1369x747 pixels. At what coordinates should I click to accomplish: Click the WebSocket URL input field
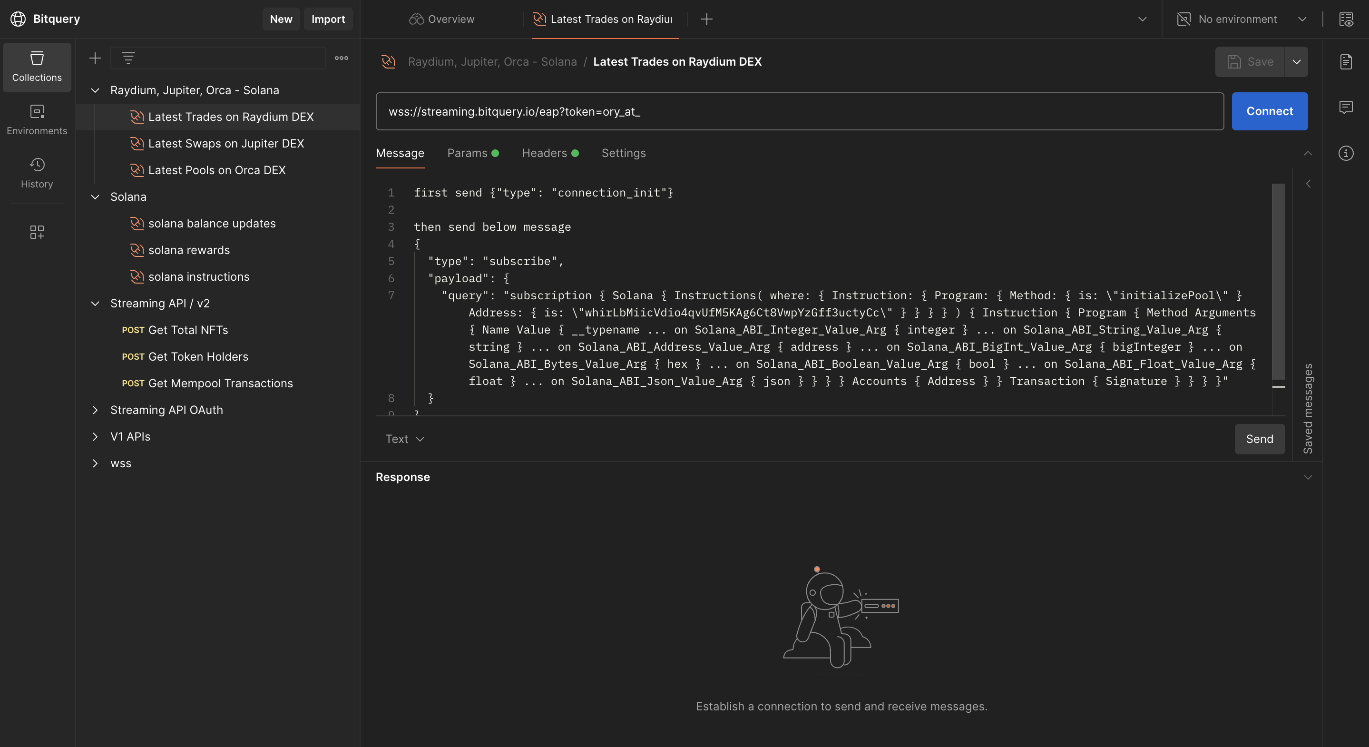click(797, 111)
